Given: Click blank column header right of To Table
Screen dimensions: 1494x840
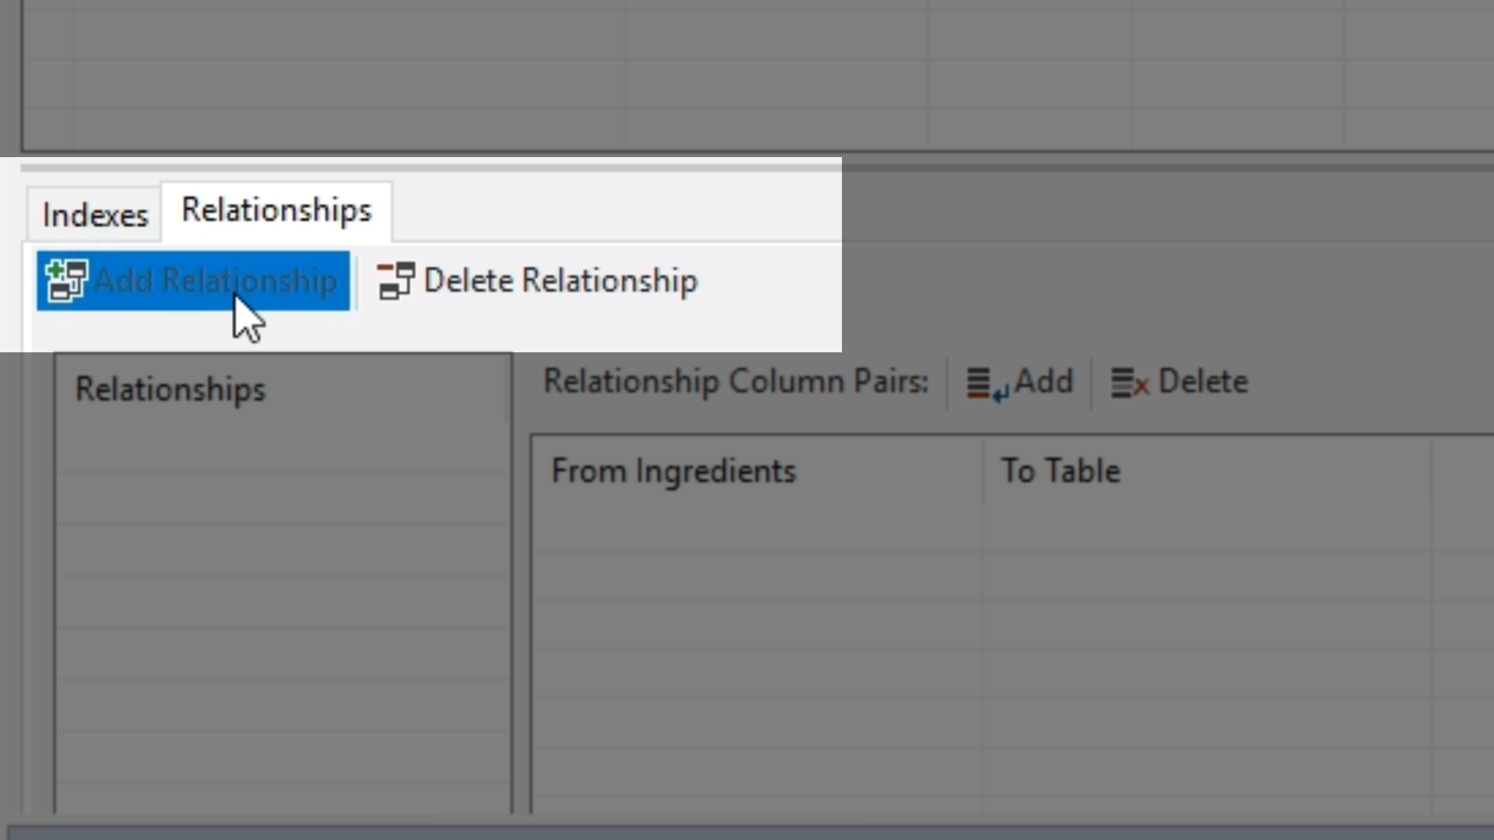Looking at the screenshot, I should tap(1461, 471).
